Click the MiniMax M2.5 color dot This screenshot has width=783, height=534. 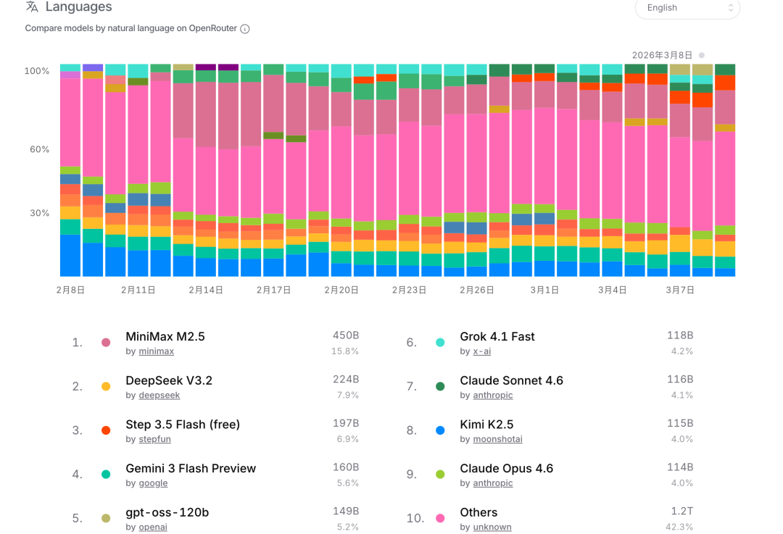106,343
